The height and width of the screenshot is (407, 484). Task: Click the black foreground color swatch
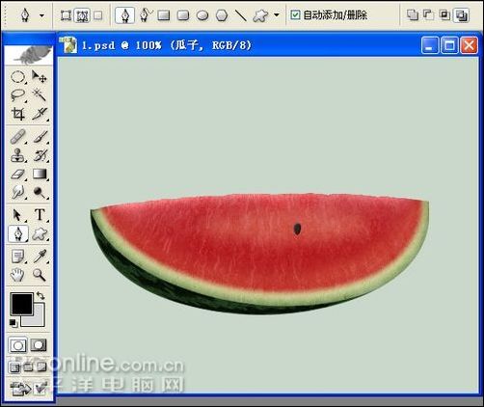21,304
